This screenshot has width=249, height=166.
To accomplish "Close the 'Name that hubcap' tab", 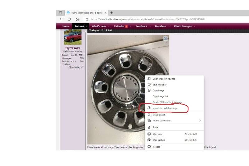I will pyautogui.click(x=105, y=13).
